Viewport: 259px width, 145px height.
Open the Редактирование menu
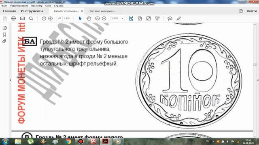[x=19, y=6]
